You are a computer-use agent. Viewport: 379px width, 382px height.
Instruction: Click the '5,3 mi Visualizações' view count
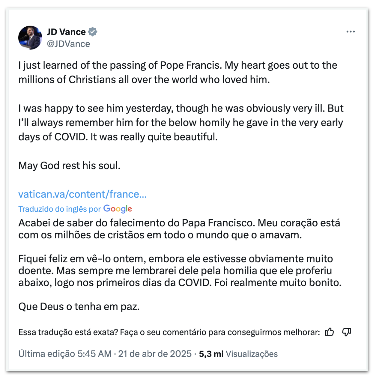[238, 354]
